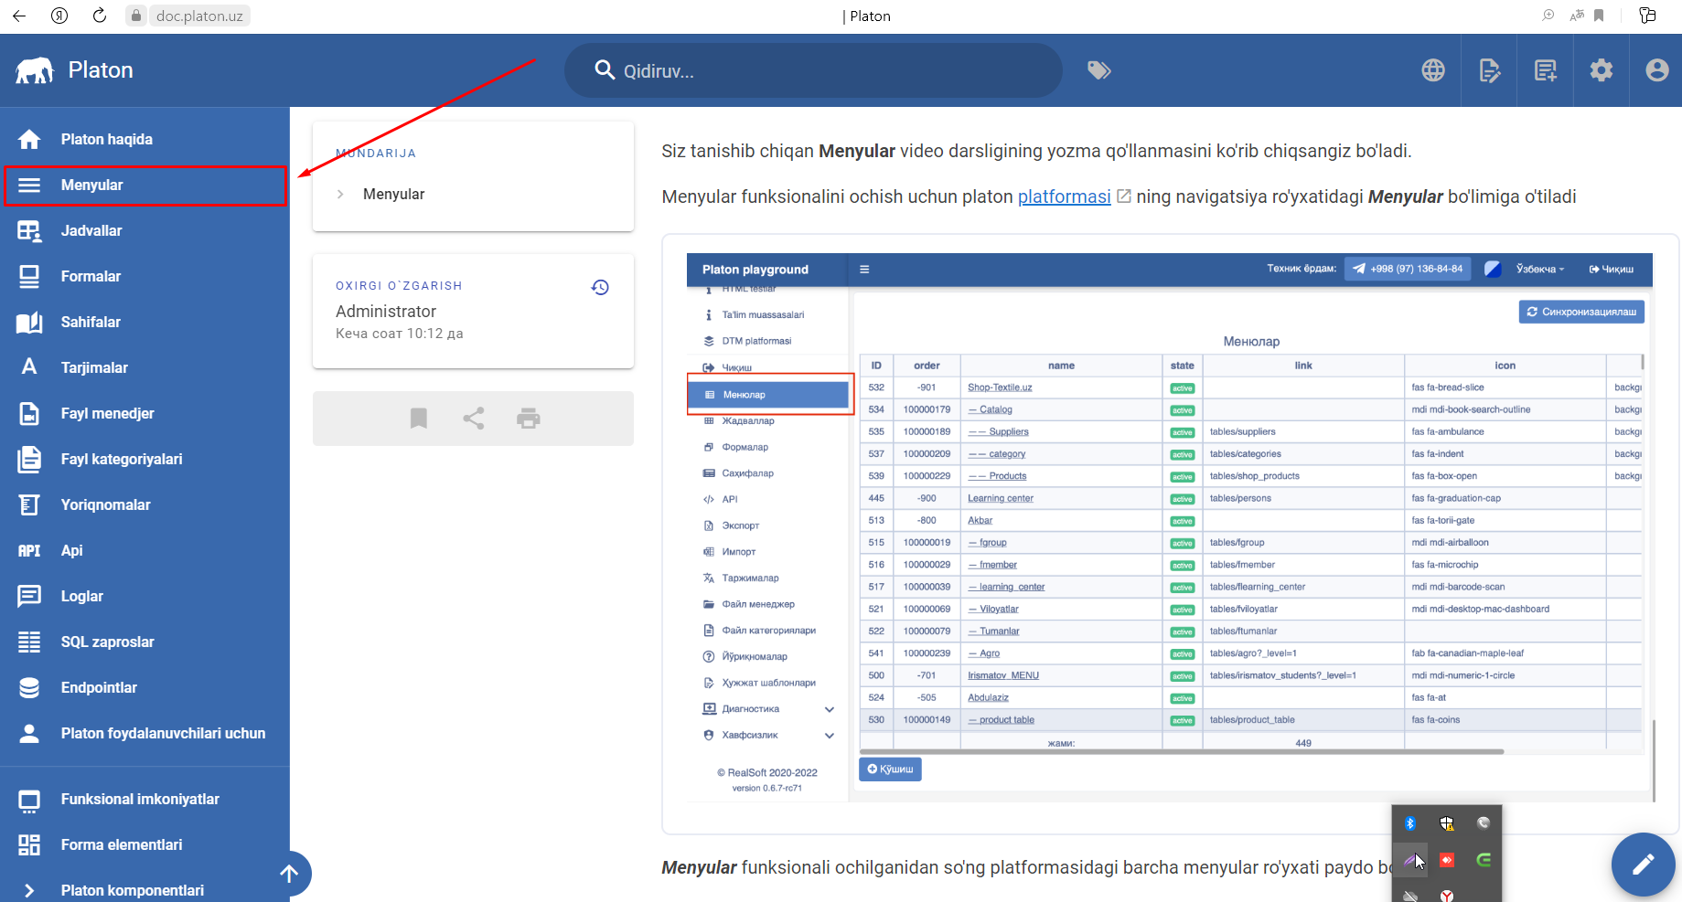Click the Bluetooth tray icon
Viewport: 1682px width, 902px height.
click(1410, 823)
